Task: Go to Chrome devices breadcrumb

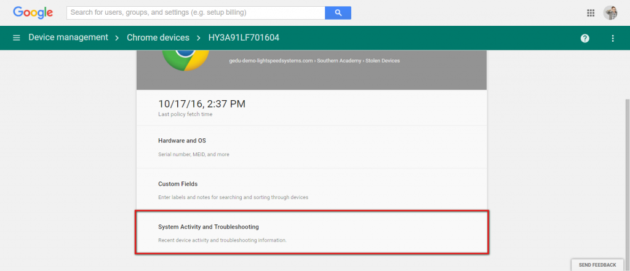Action: [x=158, y=37]
